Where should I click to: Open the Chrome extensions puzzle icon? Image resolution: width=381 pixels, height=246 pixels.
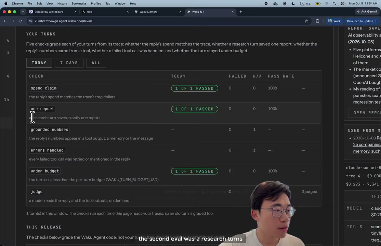pos(318,21)
